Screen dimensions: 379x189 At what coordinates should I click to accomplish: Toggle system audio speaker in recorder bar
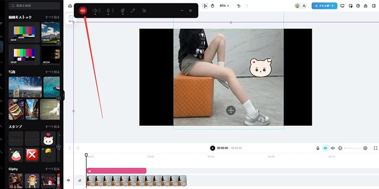pyautogui.click(x=95, y=10)
